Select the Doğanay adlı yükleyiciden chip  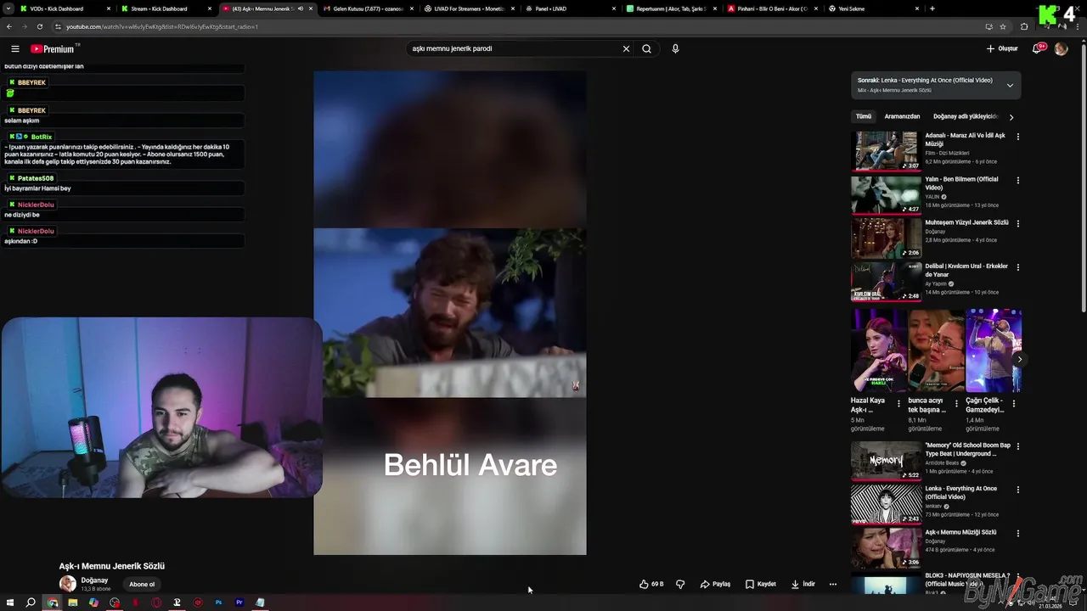click(966, 116)
